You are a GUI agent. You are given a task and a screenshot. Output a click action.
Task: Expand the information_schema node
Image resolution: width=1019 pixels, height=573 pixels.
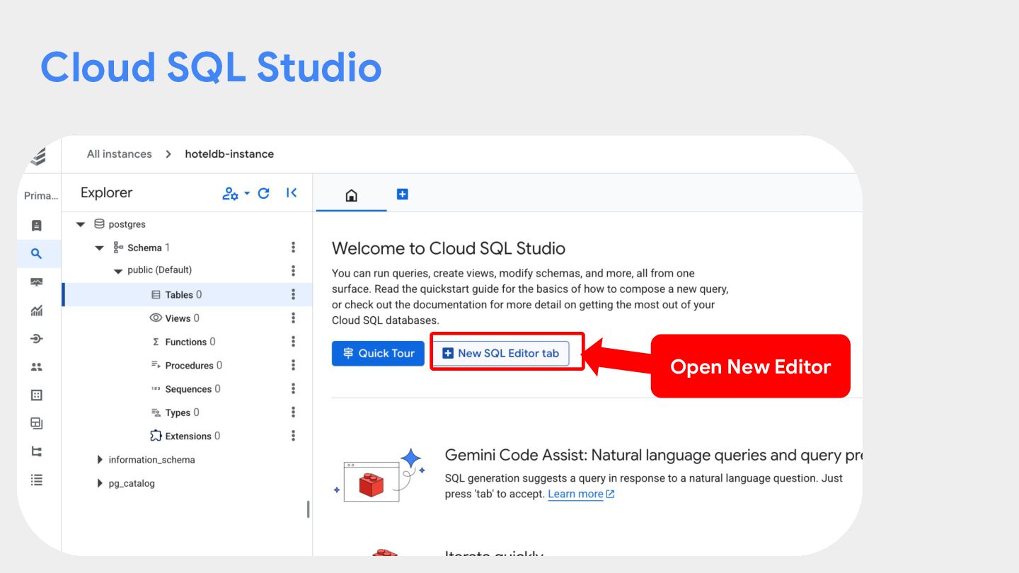click(100, 460)
